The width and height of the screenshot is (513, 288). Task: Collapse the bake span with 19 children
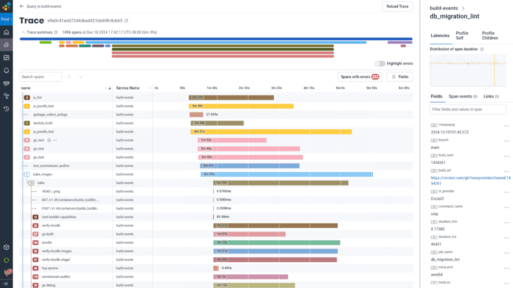pos(31,183)
